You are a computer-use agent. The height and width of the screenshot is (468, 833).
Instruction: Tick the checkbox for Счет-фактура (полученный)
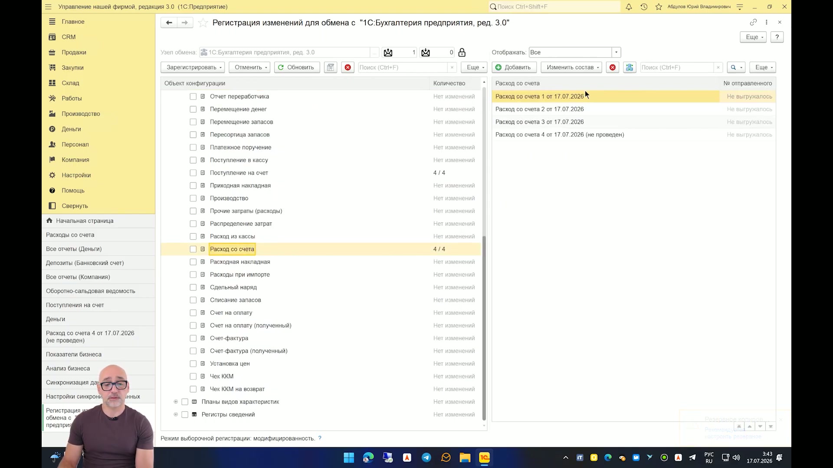coord(193,351)
